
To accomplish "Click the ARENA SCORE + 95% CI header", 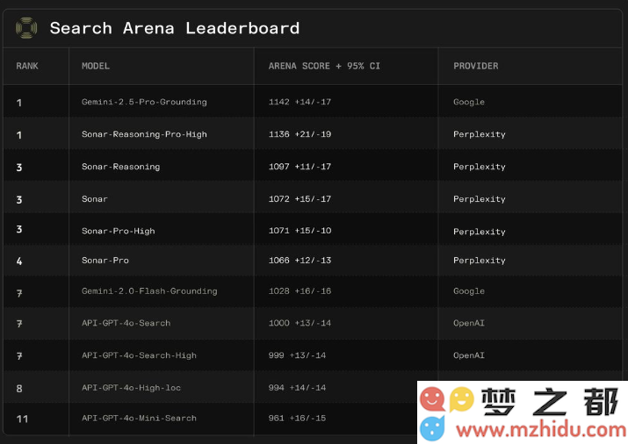I will [324, 66].
